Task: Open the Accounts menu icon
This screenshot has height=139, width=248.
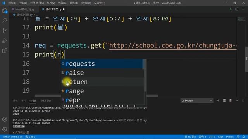Action: point(5,119)
